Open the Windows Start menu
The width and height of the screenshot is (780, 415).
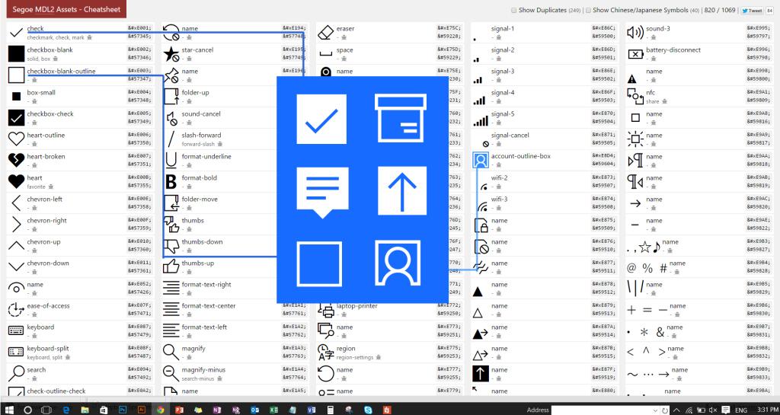click(x=9, y=410)
